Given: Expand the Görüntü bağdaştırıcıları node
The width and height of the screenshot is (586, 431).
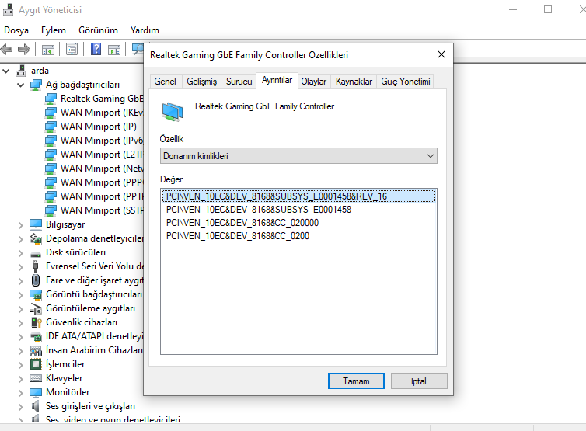Looking at the screenshot, I should coord(20,294).
